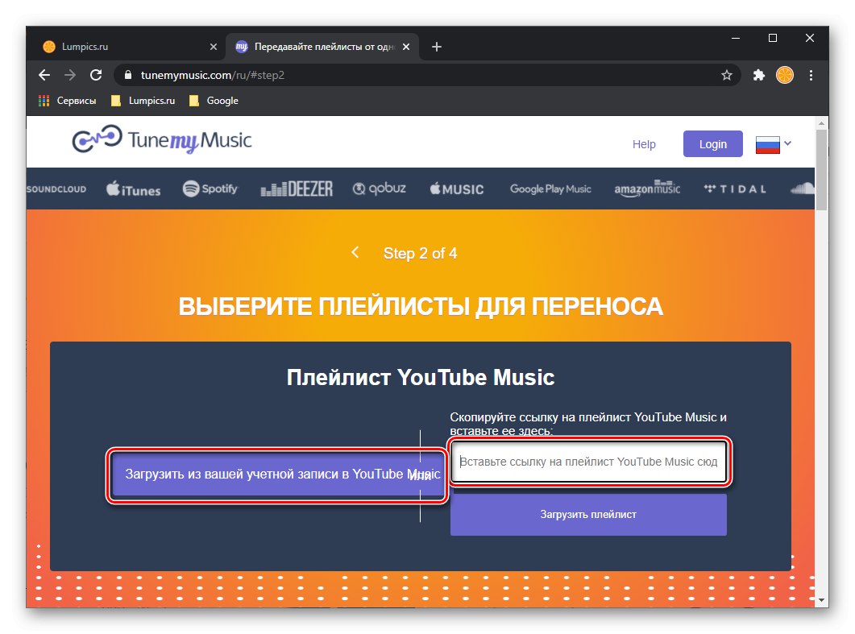Click the scrollbar down arrow

[x=821, y=599]
